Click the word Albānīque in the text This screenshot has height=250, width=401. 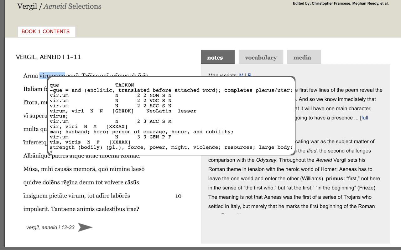click(x=37, y=155)
